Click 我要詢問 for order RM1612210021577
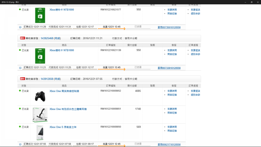 pos(172,10)
